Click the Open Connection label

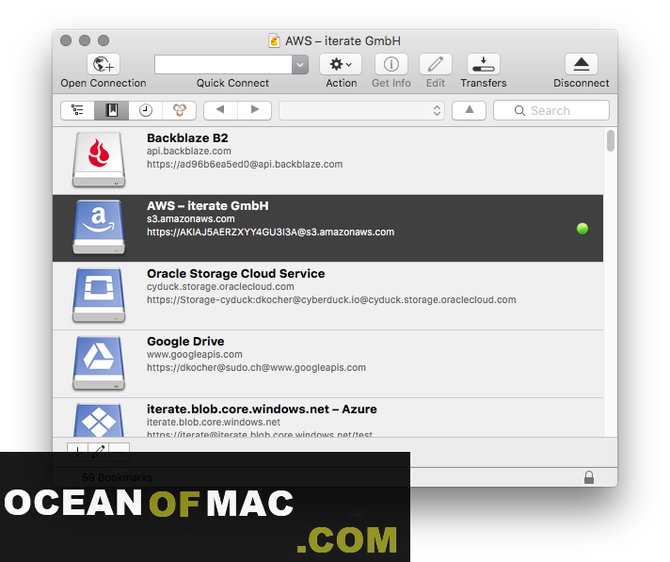[104, 83]
